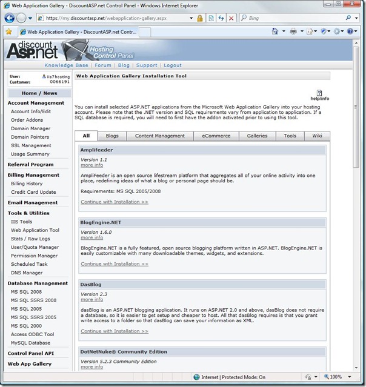366x387 pixels.
Task: Open the Tools gear menu icon
Action: click(x=338, y=31)
